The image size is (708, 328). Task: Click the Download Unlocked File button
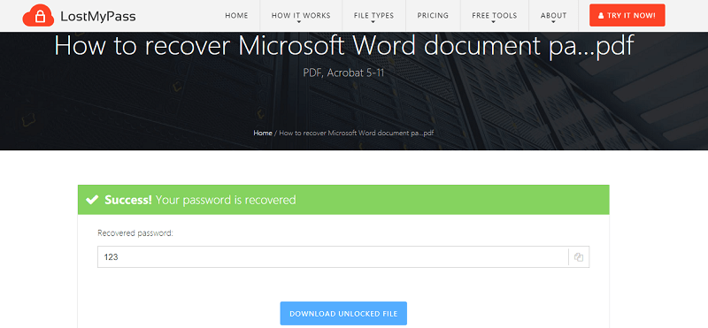click(343, 314)
